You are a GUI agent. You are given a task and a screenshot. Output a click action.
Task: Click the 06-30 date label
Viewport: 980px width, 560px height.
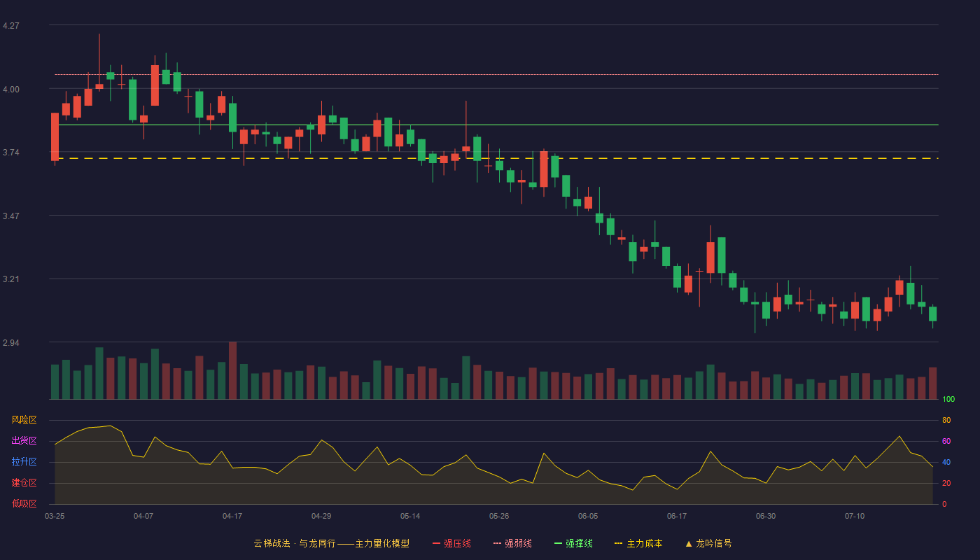(x=766, y=516)
